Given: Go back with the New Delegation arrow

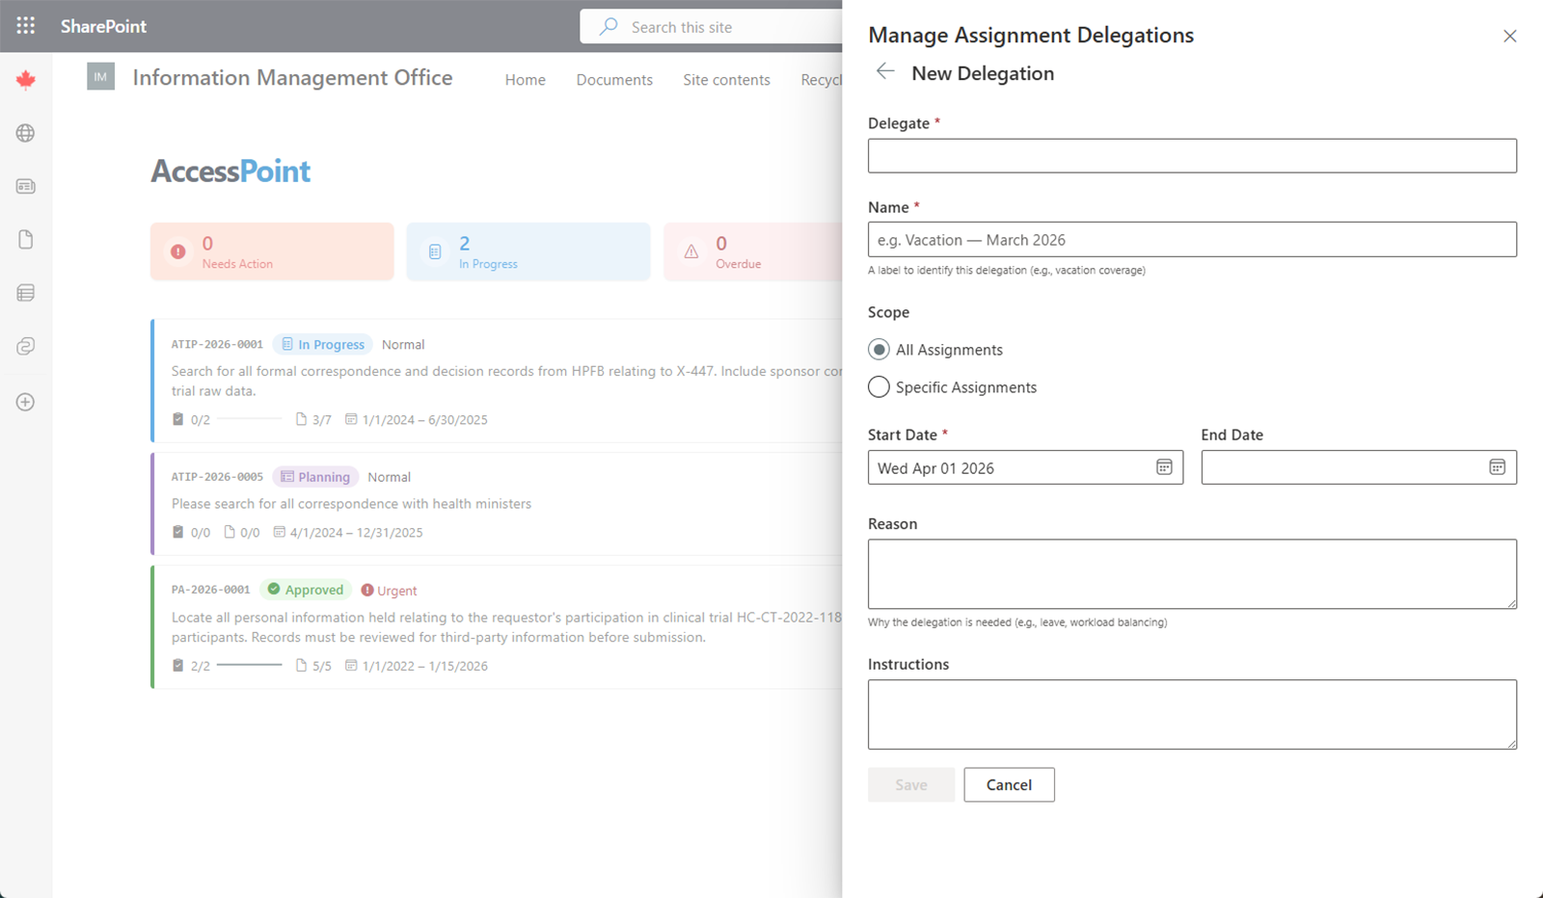Looking at the screenshot, I should [884, 70].
